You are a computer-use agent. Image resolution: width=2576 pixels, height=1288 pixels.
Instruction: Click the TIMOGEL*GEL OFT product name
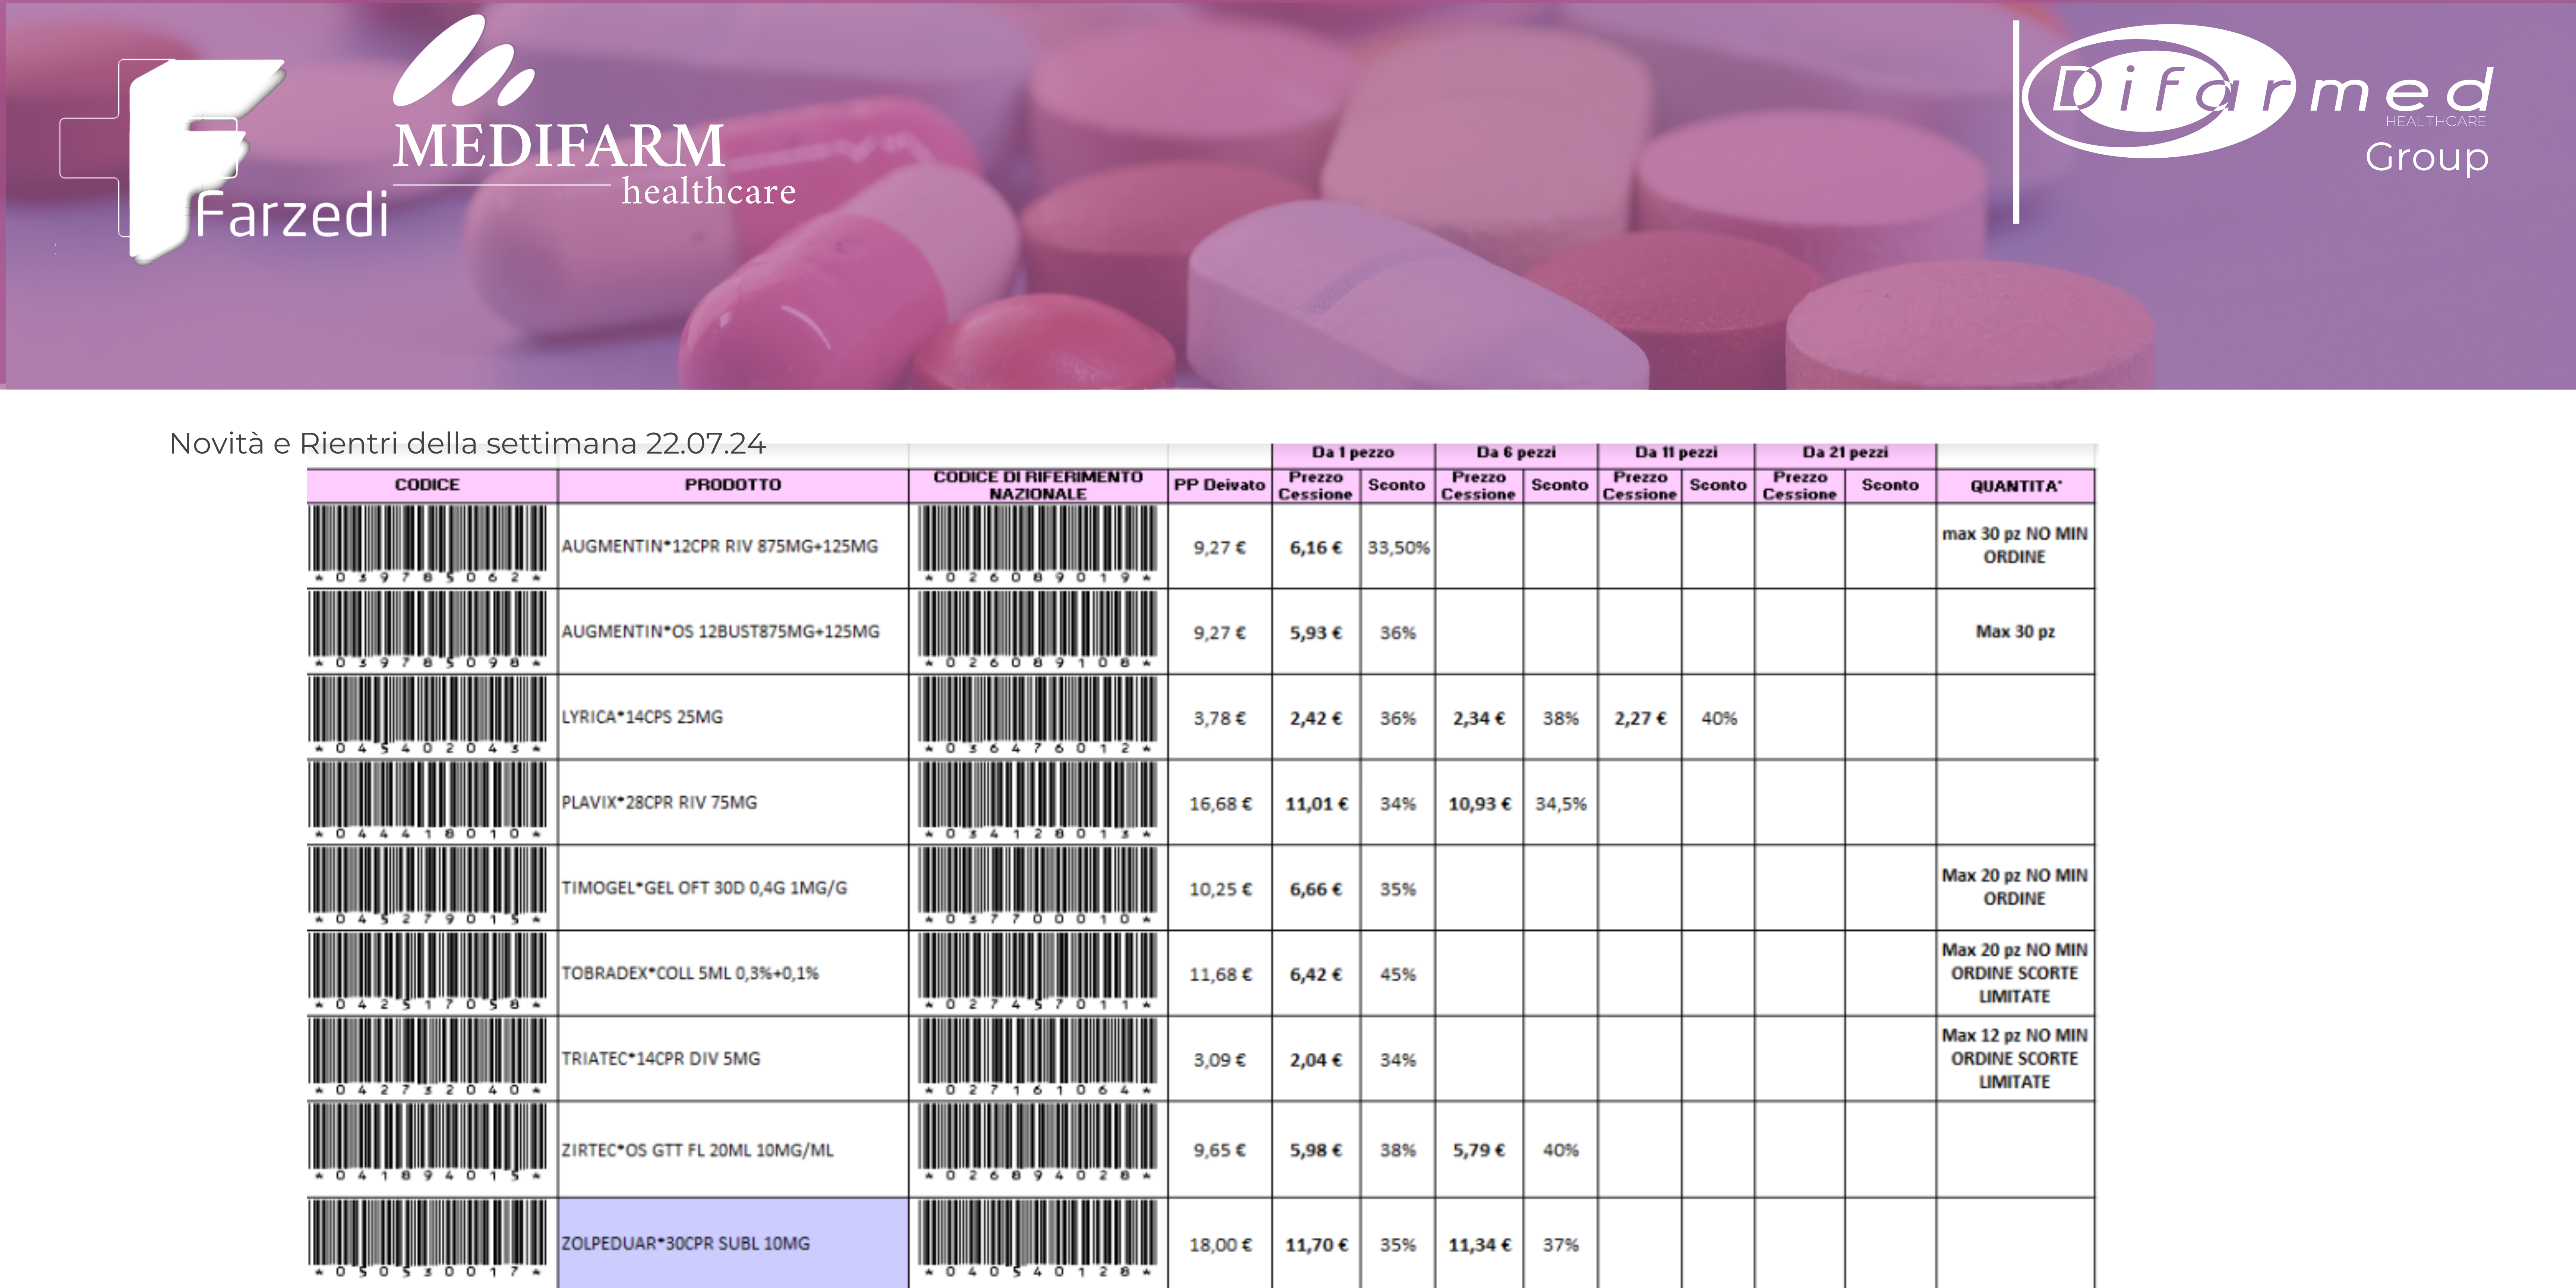[x=704, y=888]
